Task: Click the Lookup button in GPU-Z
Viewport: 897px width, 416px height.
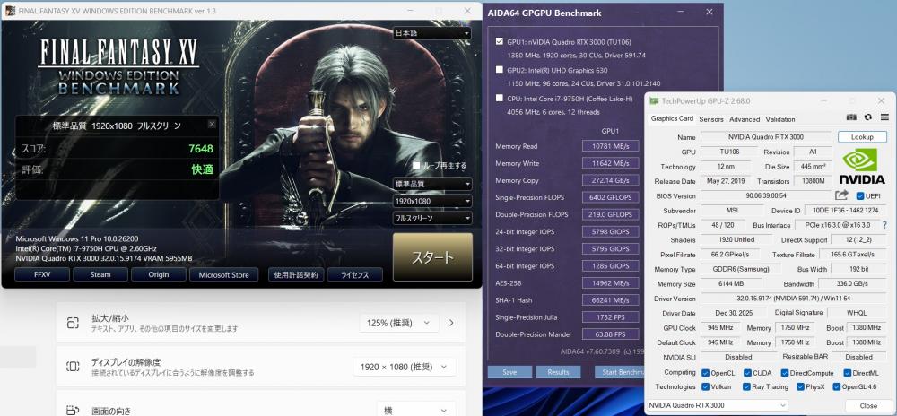Action: (862, 137)
